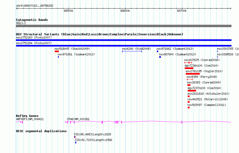
Task: Open nsv967600 (Sudmant2013) variant label
Action: (x=178, y=54)
